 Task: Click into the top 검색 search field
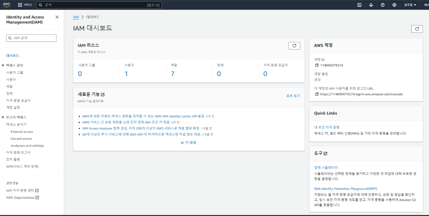click(x=99, y=5)
